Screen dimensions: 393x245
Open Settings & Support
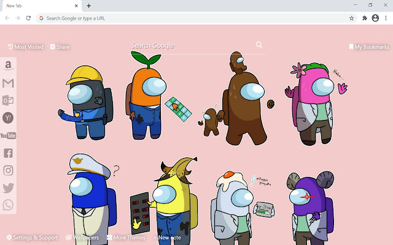(x=33, y=238)
